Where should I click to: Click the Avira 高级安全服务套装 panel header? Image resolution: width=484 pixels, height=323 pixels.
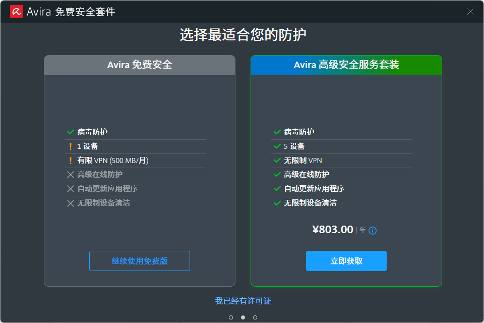pyautogui.click(x=346, y=65)
